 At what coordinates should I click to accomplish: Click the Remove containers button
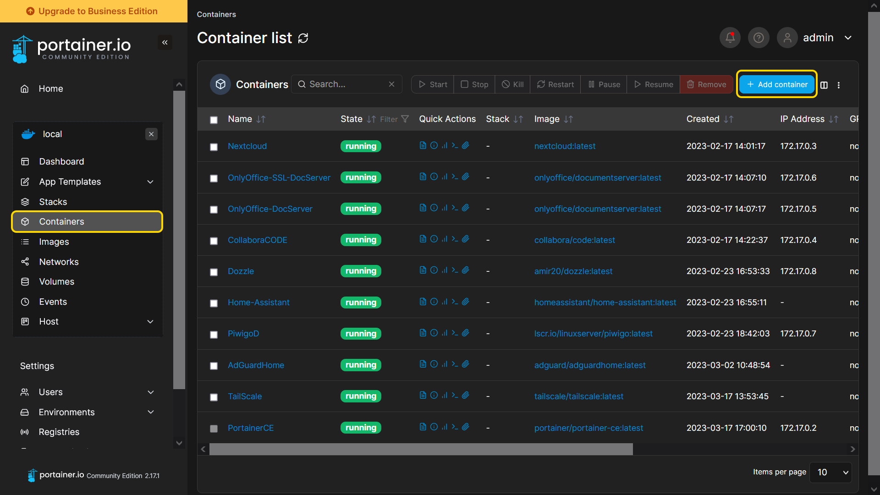pos(706,84)
